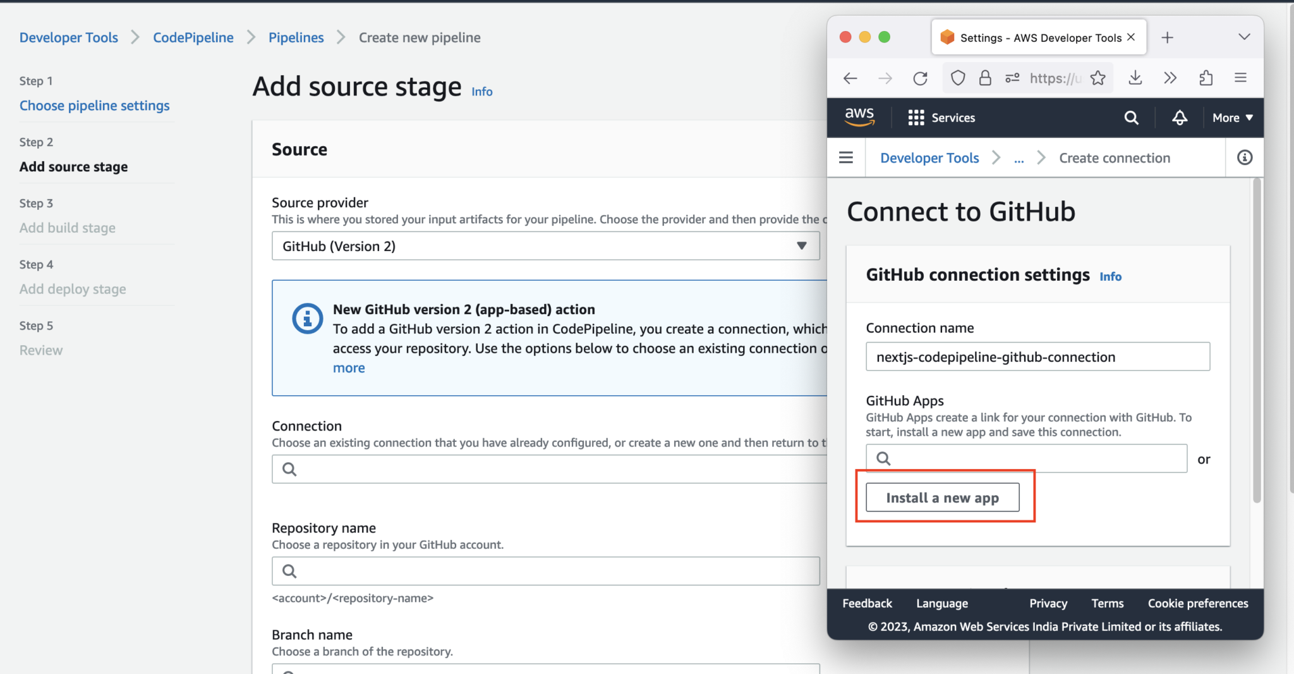This screenshot has height=674, width=1294.
Task: Open the browser hamburger application menu
Action: click(x=1240, y=78)
